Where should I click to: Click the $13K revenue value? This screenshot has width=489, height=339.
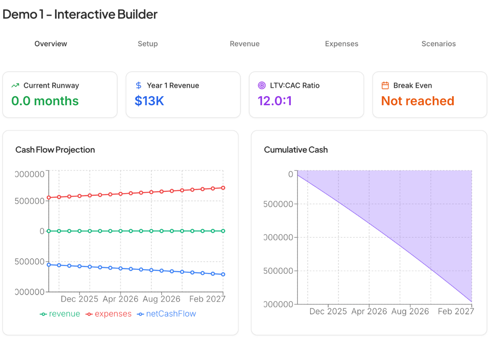[x=149, y=100]
